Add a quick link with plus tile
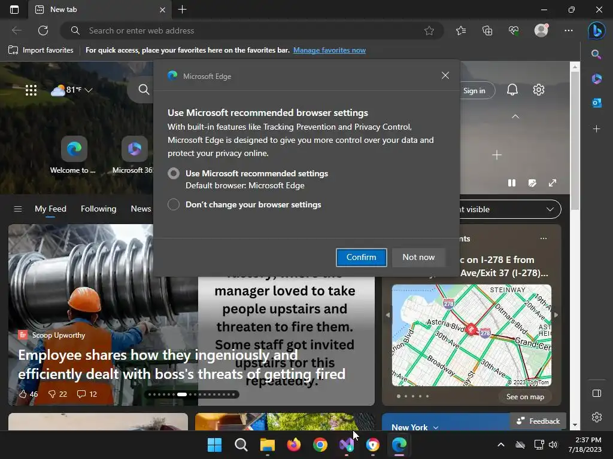This screenshot has height=459, width=613. (496, 155)
